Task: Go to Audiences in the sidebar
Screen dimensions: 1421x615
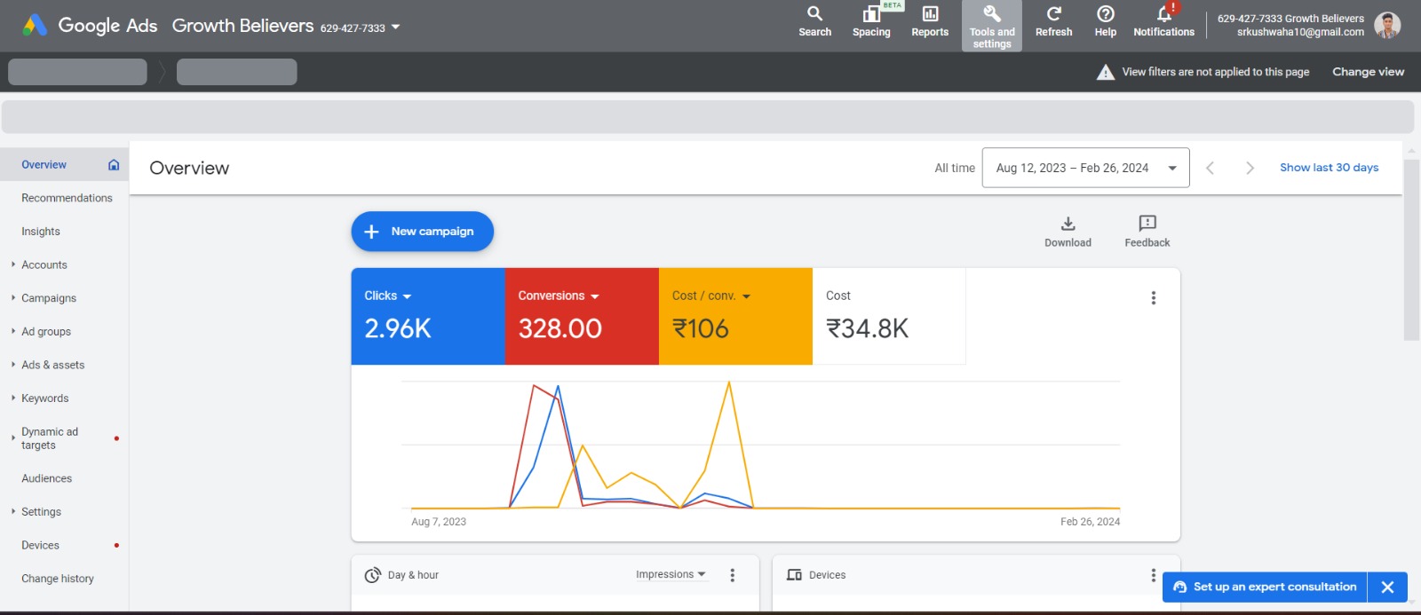Action: 46,478
